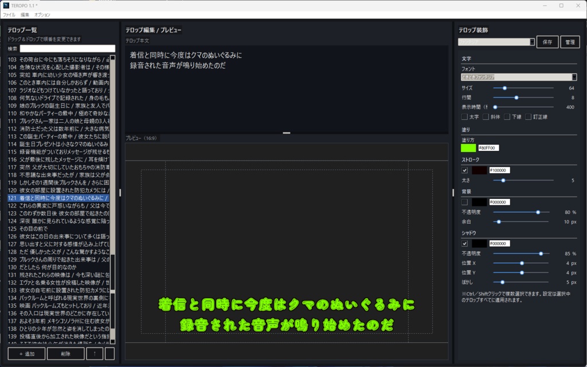This screenshot has height=367, width=587.
Task: Click the shadow 位置 Y slider
Action: [x=521, y=273]
